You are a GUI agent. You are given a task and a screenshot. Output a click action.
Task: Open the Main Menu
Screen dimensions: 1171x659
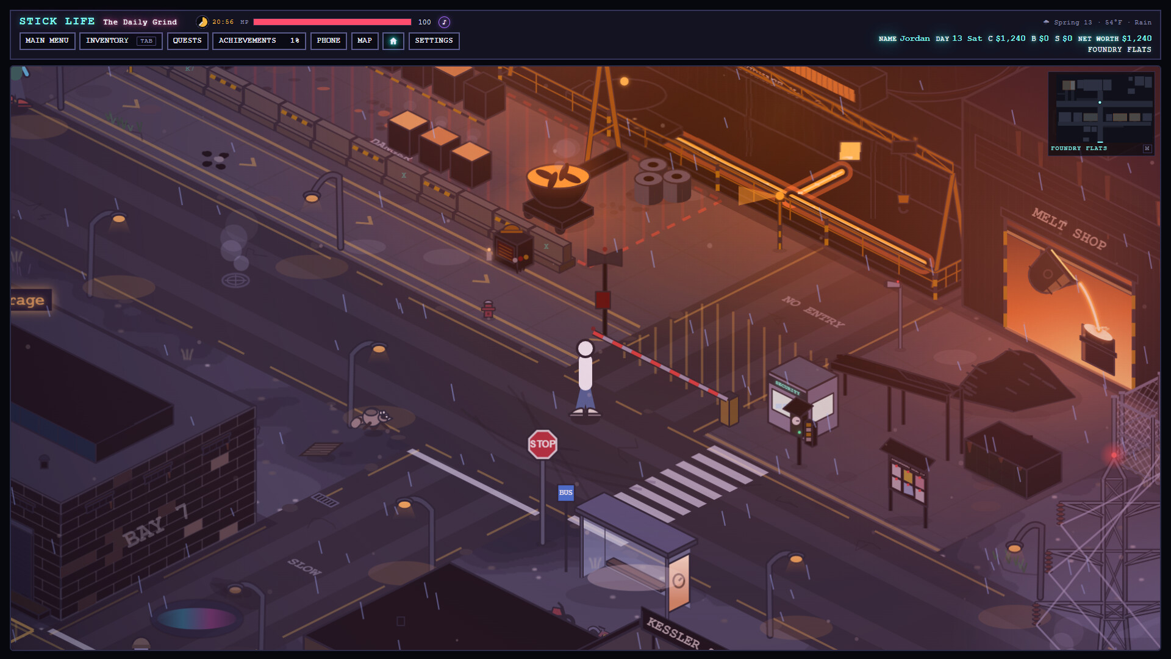pos(47,41)
